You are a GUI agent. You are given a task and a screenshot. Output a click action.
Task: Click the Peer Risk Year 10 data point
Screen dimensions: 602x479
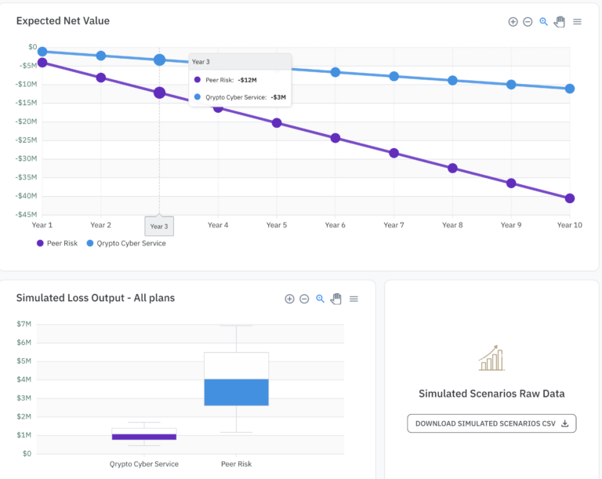569,198
